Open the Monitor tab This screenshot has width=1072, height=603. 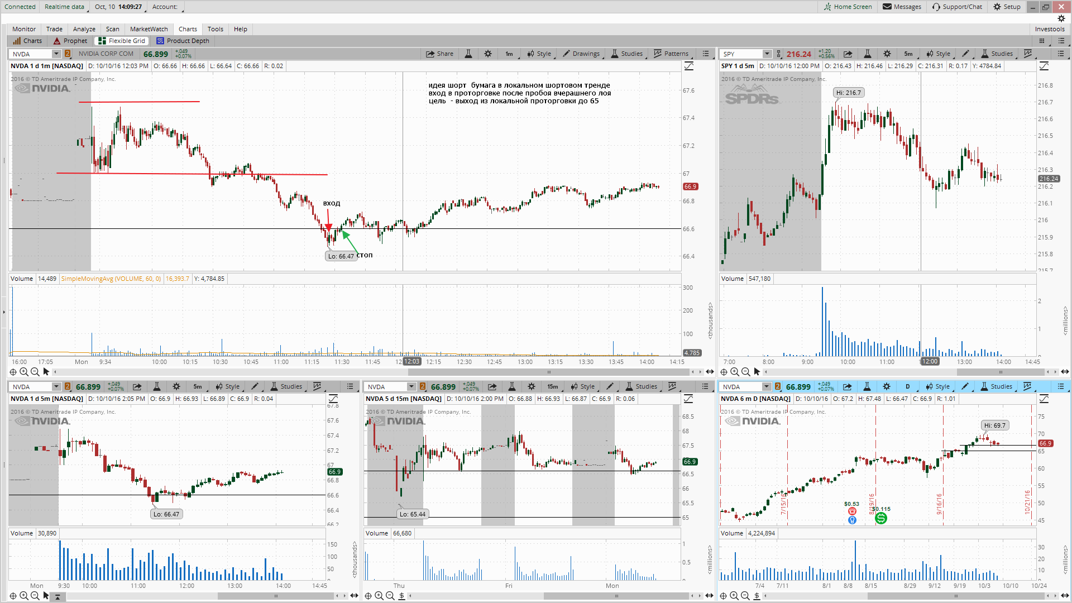point(24,29)
